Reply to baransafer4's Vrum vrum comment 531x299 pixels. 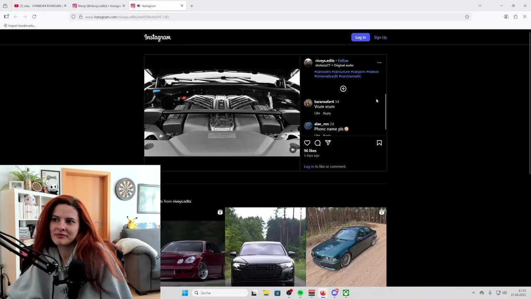point(327,113)
